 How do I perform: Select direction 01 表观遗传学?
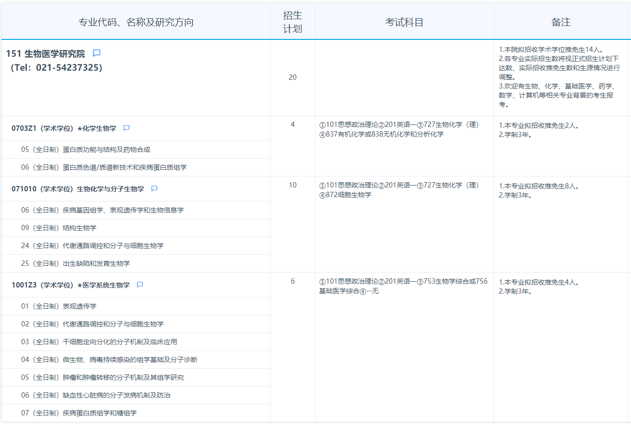[x=59, y=306]
